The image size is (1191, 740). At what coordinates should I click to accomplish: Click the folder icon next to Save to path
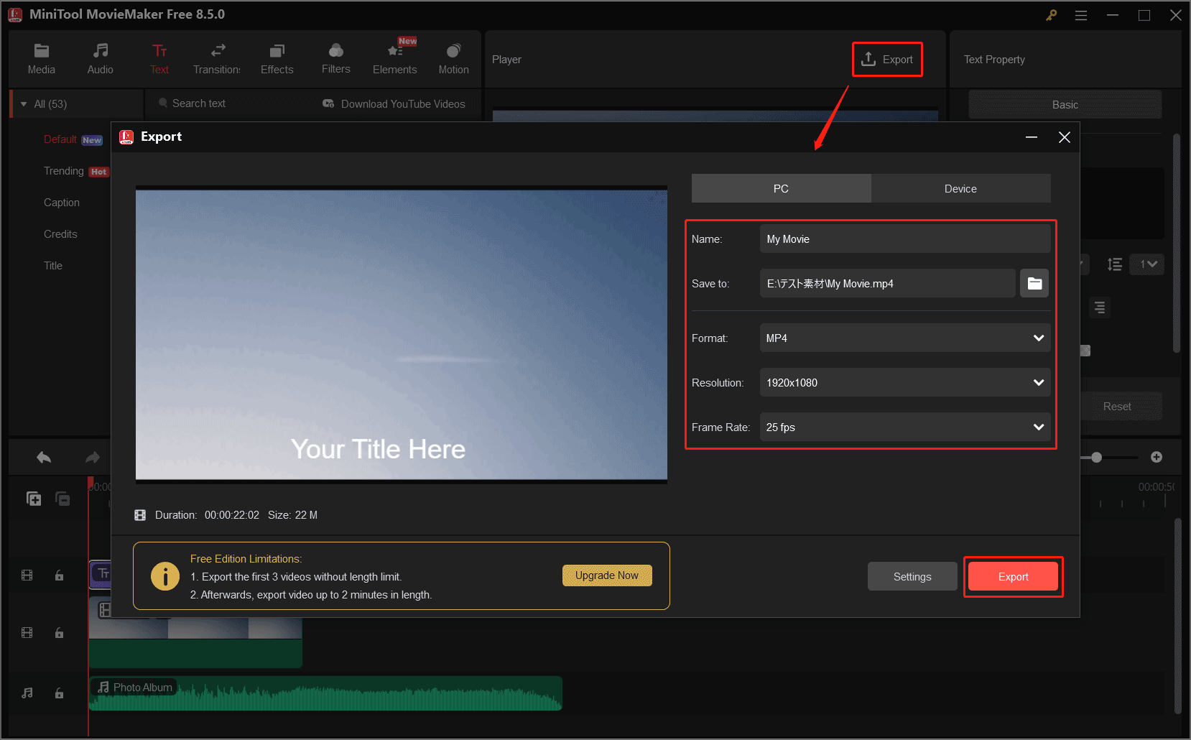pyautogui.click(x=1034, y=283)
